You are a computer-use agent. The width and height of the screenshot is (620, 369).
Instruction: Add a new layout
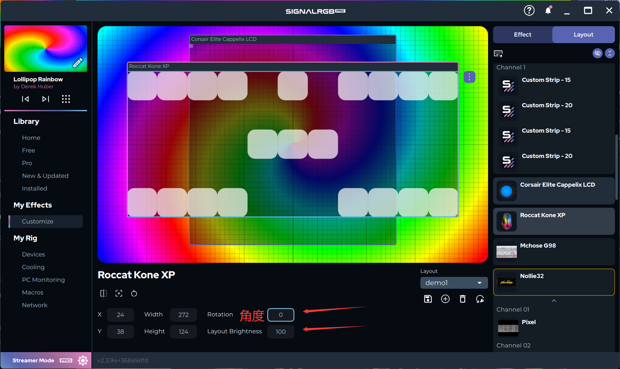(445, 299)
